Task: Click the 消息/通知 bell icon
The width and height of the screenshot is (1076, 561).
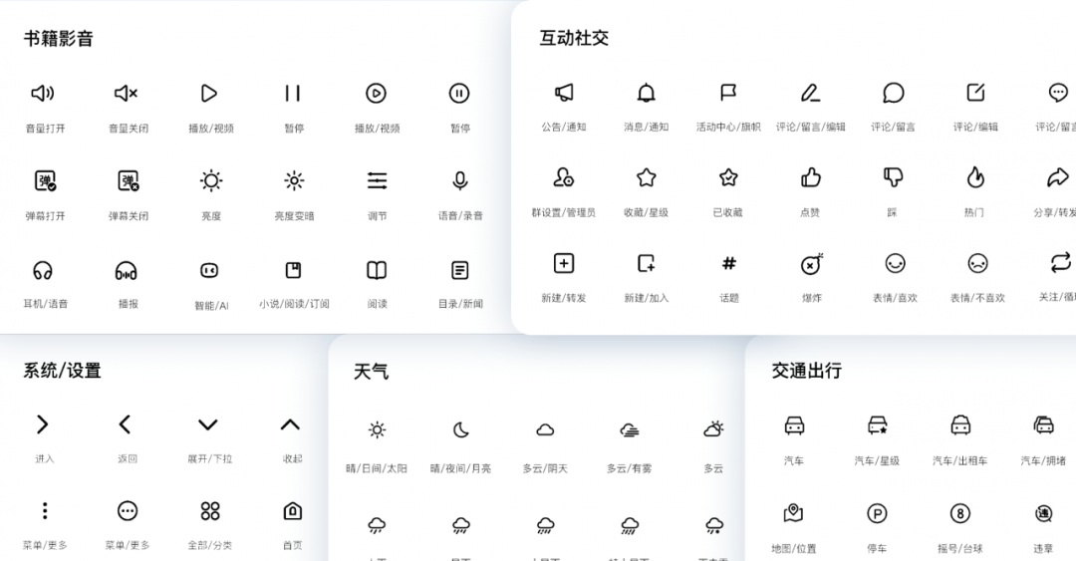Action: (647, 93)
